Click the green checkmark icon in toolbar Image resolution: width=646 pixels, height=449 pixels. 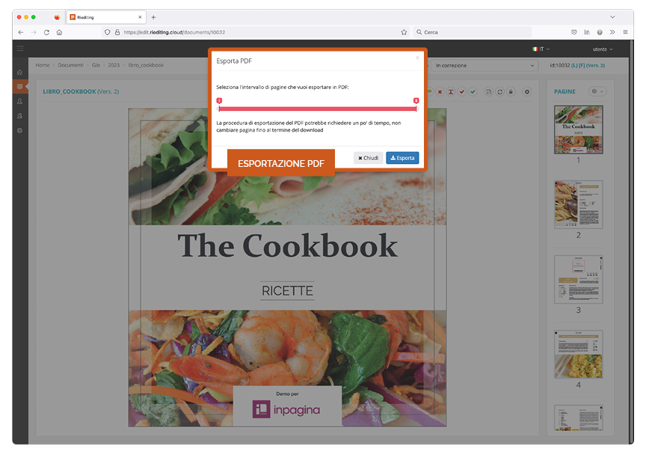point(473,91)
